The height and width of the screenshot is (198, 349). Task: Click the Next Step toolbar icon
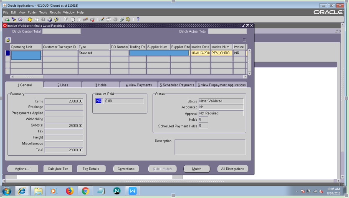pos(36,19)
